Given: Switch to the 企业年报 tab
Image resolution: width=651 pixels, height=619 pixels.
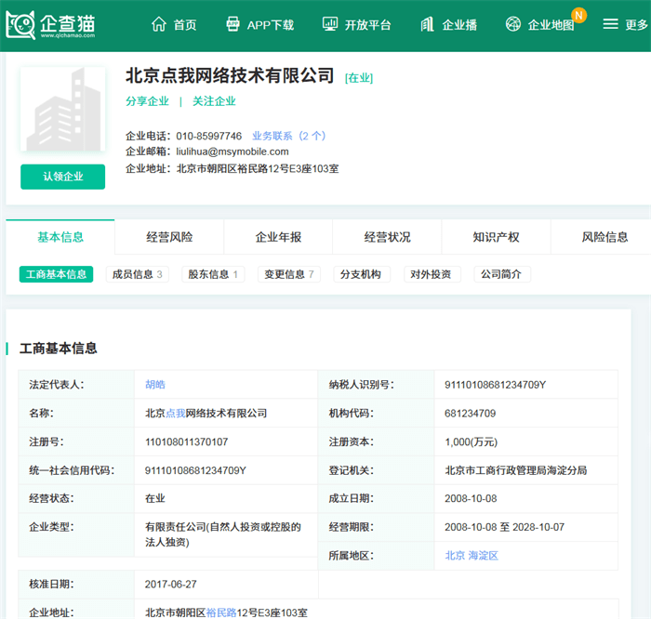Looking at the screenshot, I should (x=278, y=237).
